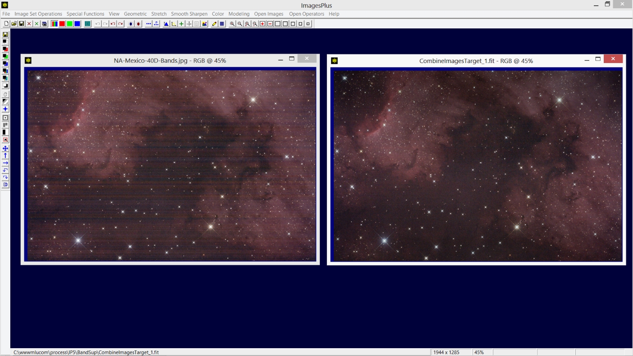Select NA-Mexico-40D-Bands.jpg window title bar

click(x=170, y=61)
